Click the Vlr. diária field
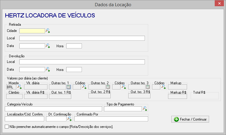Viewport: 226px width, 135px height. (x=36, y=87)
